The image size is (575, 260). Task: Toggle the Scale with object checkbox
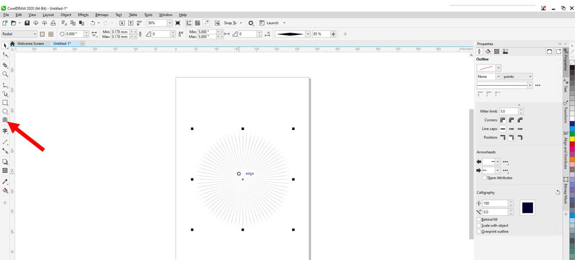[x=479, y=225]
